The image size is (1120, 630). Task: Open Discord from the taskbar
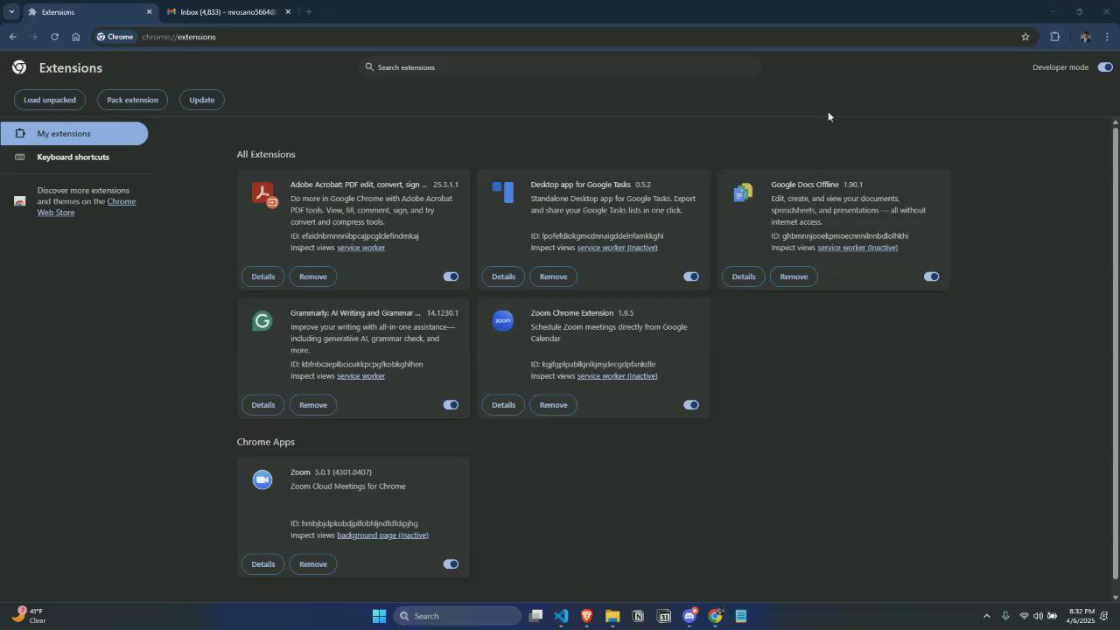[689, 616]
